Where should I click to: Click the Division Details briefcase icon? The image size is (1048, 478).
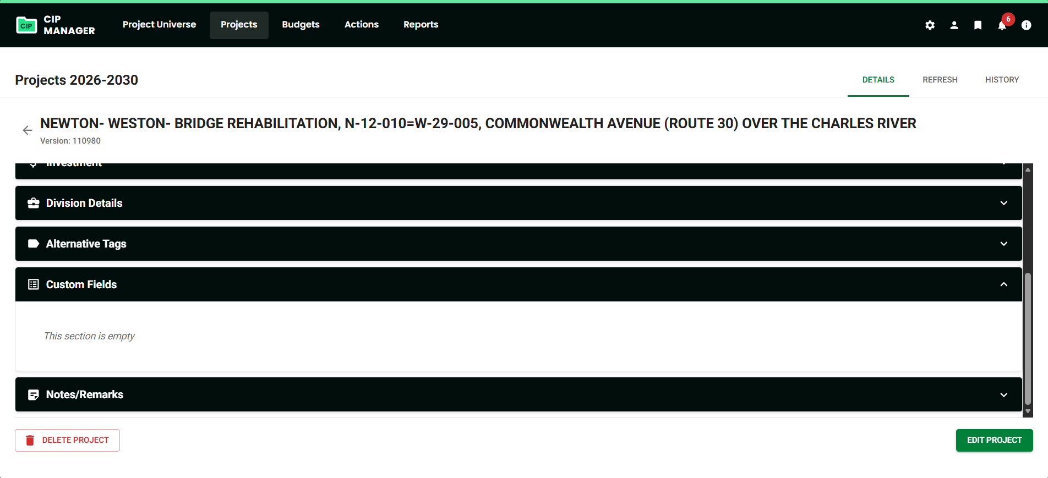[34, 203]
